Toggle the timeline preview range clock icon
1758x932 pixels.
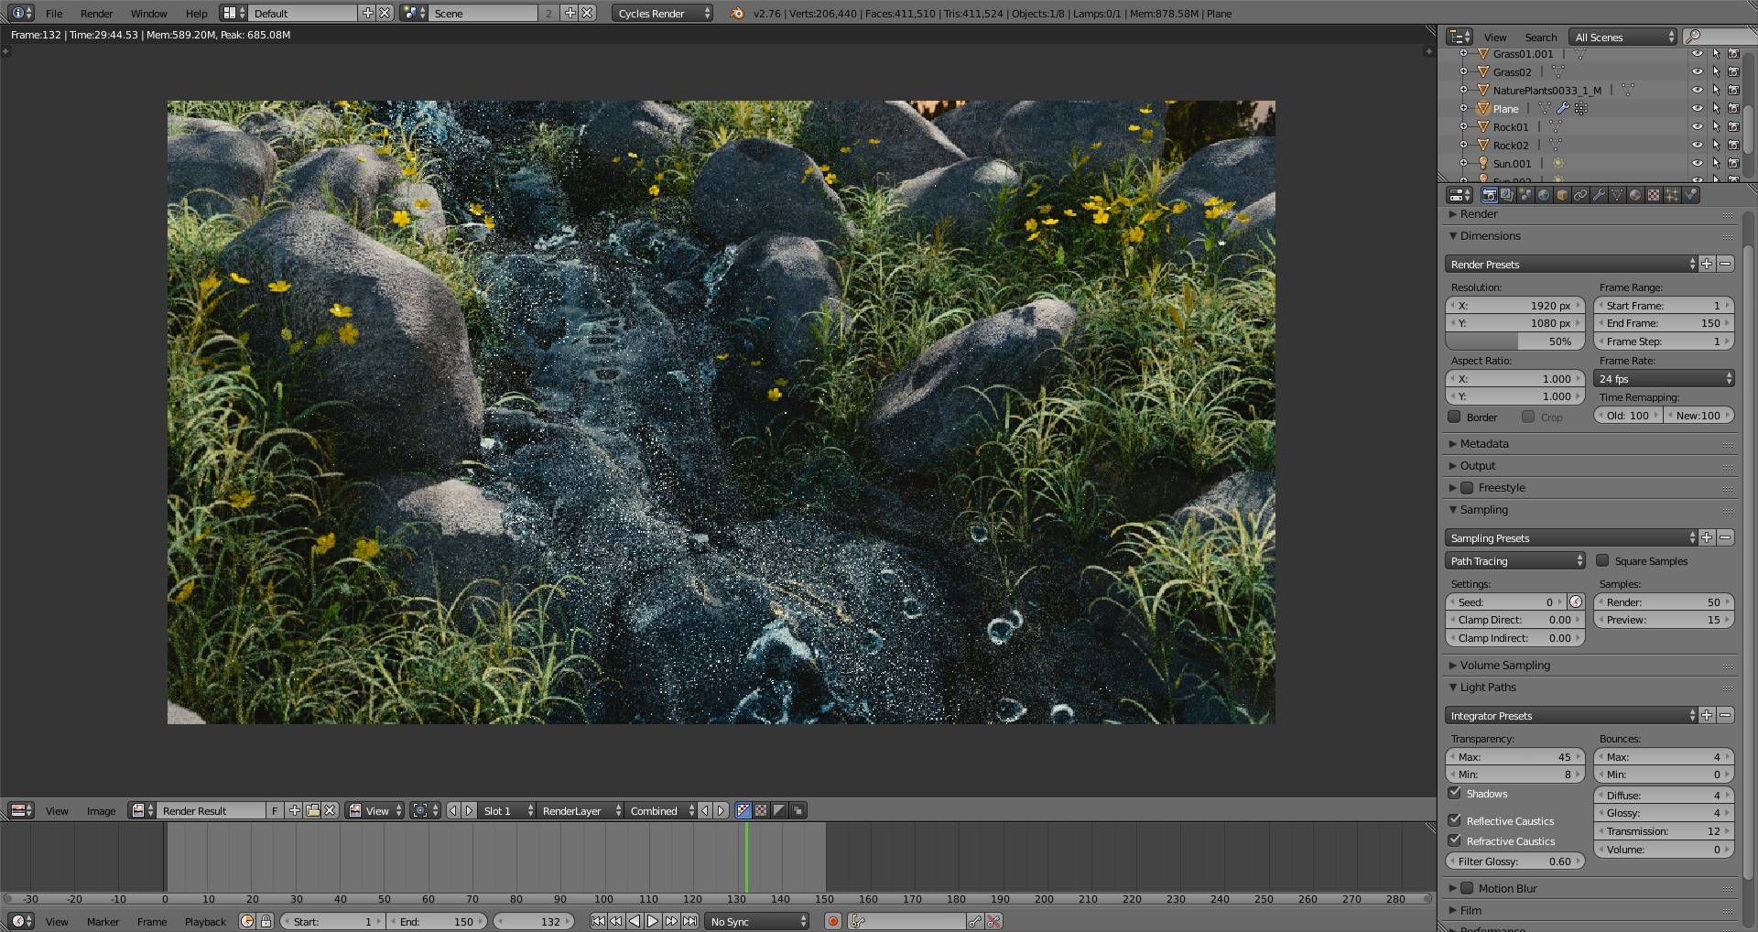click(246, 921)
